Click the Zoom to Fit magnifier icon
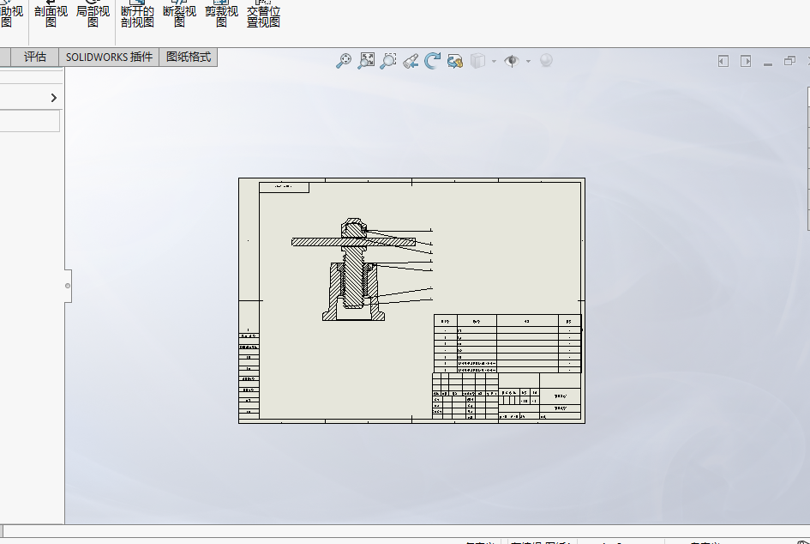Image resolution: width=810 pixels, height=544 pixels. pos(344,61)
